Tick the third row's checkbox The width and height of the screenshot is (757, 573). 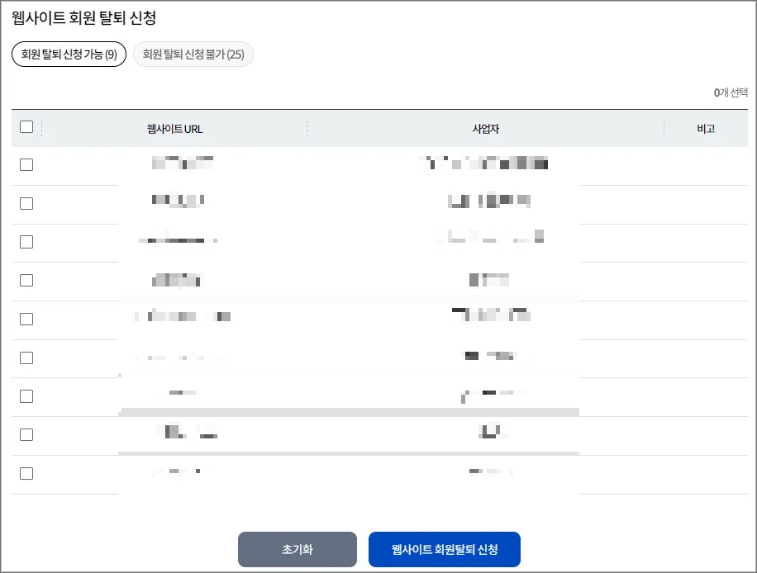26,242
